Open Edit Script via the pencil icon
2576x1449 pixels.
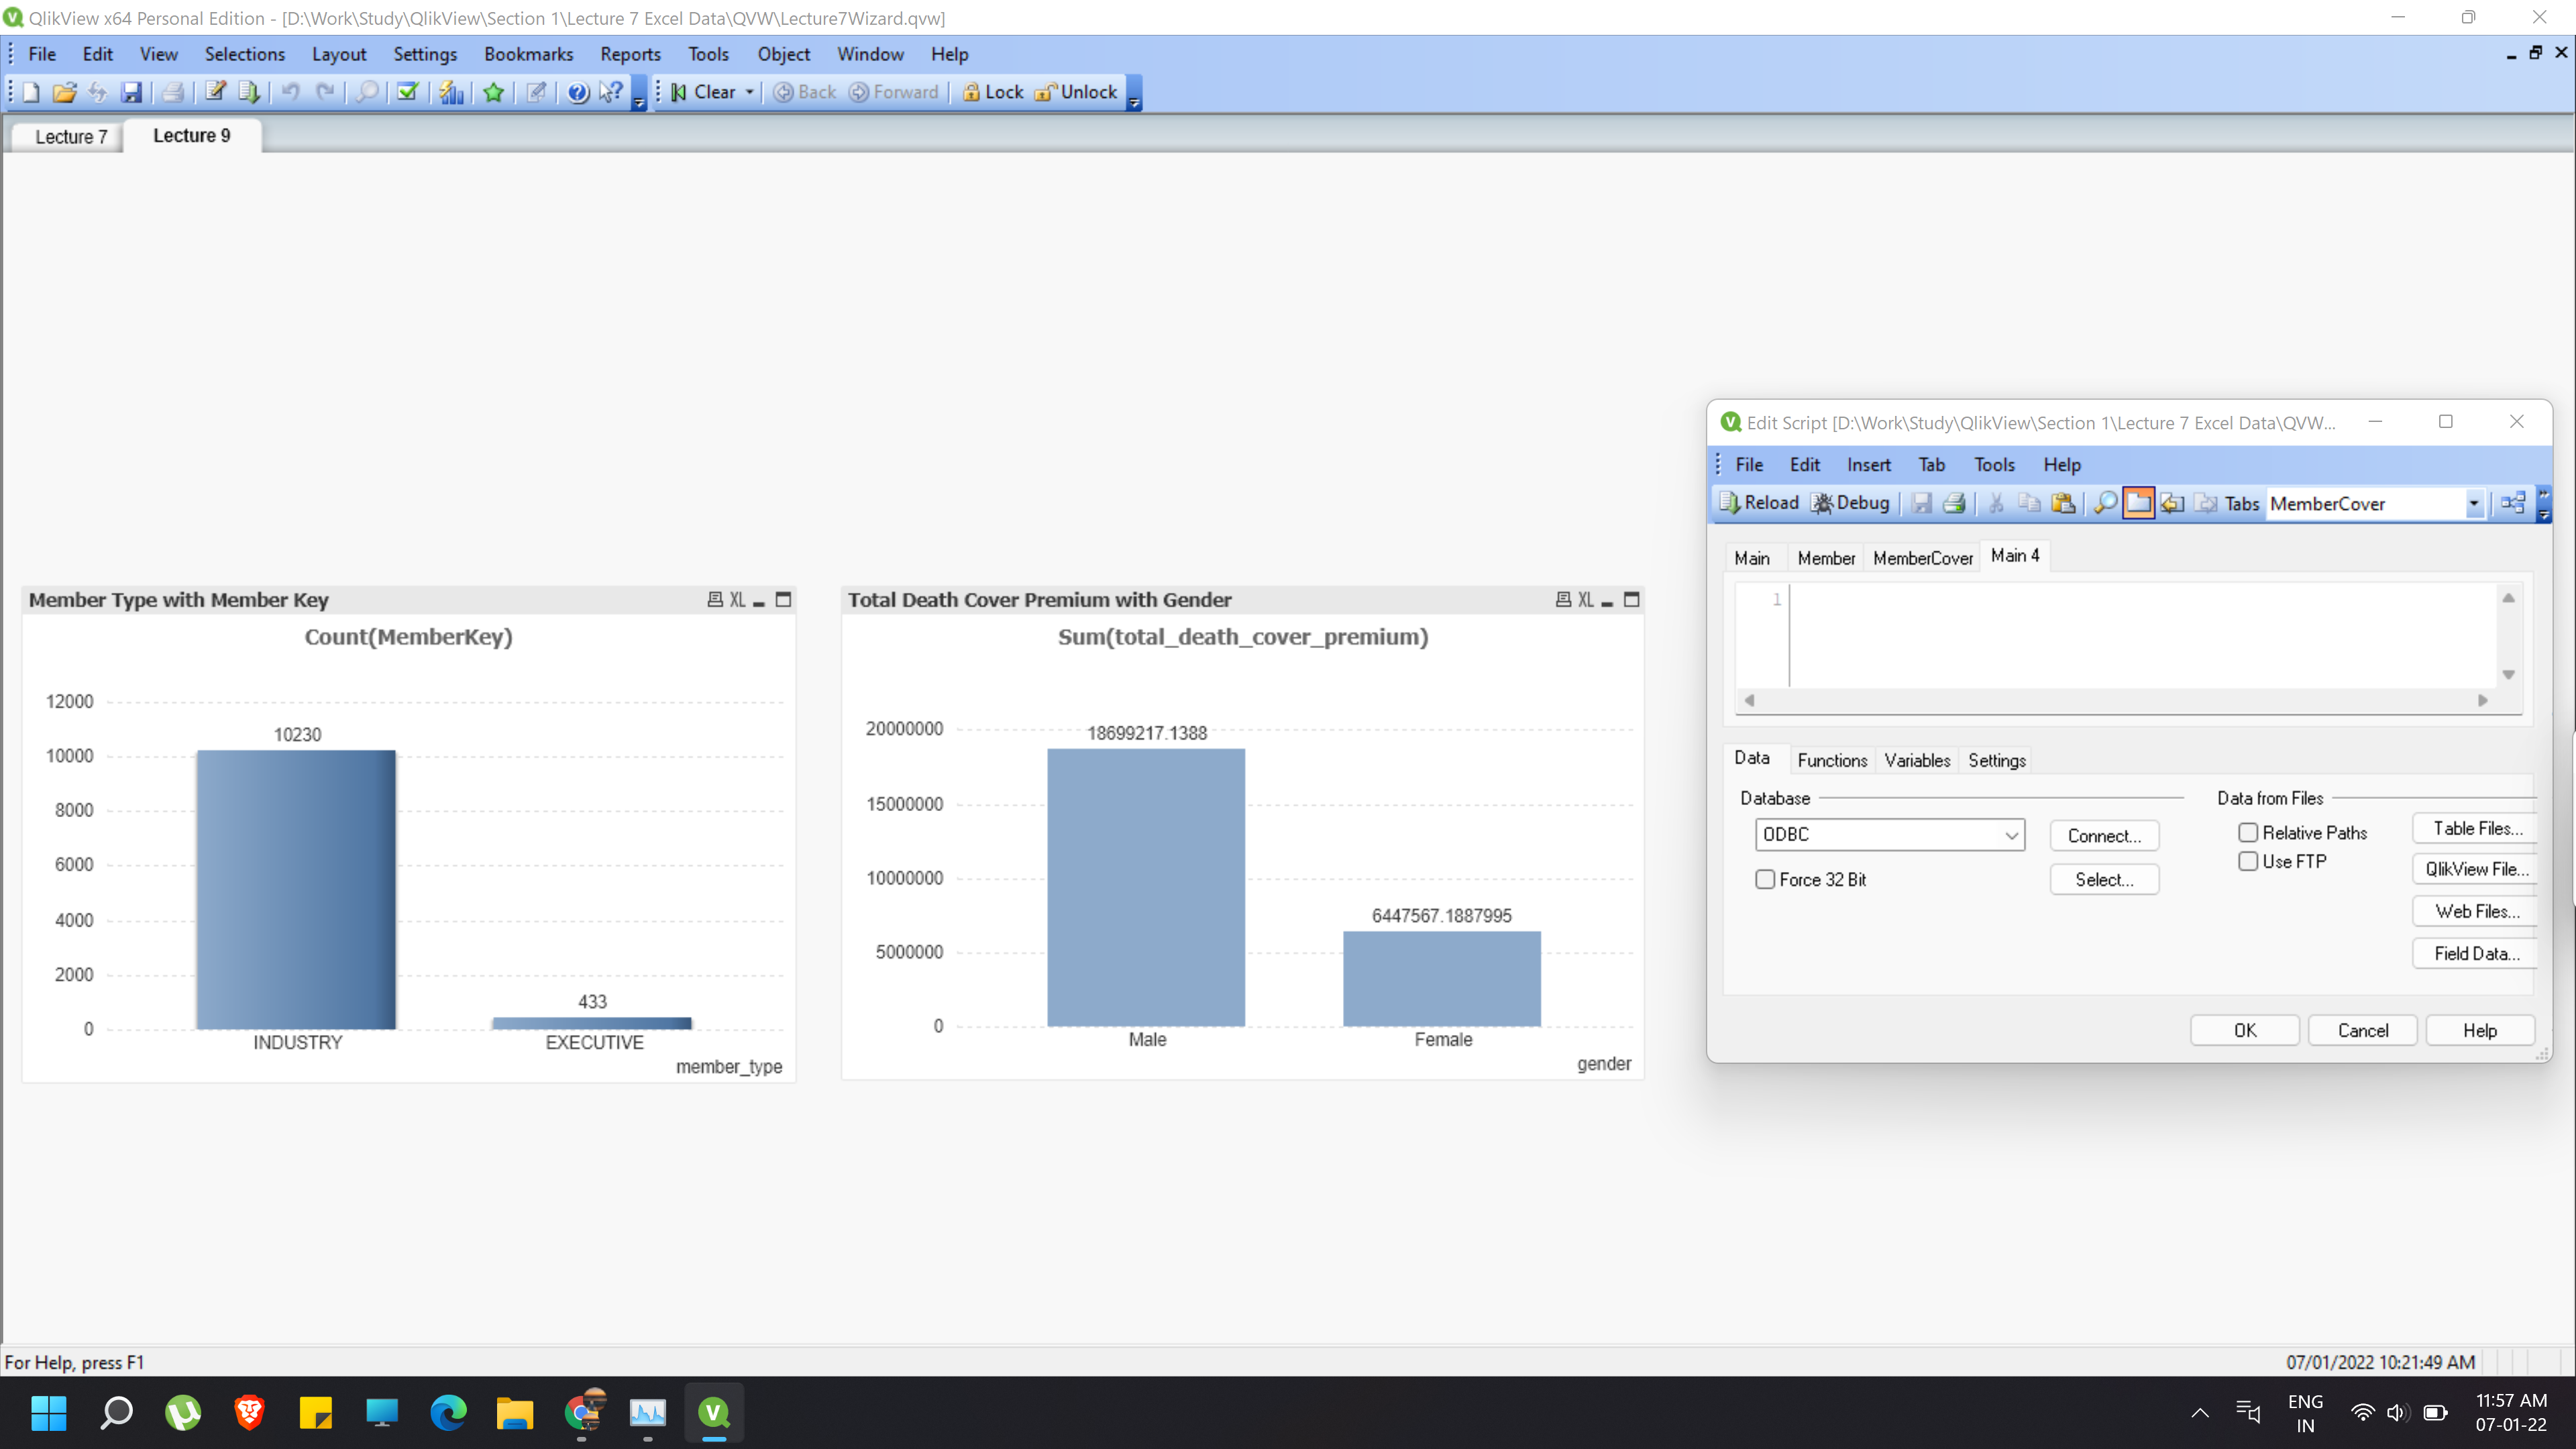coord(215,92)
